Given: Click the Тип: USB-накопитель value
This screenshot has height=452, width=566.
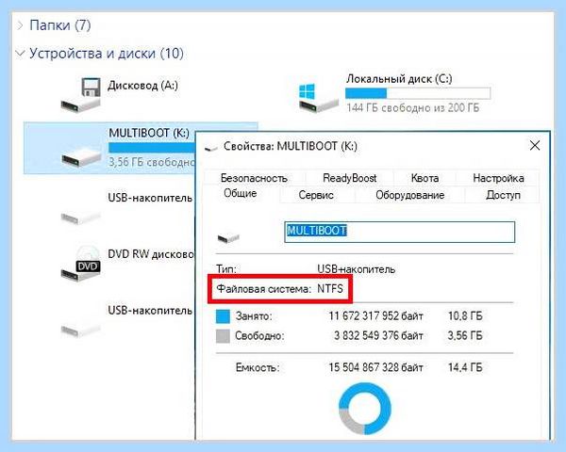Looking at the screenshot, I should (x=357, y=269).
